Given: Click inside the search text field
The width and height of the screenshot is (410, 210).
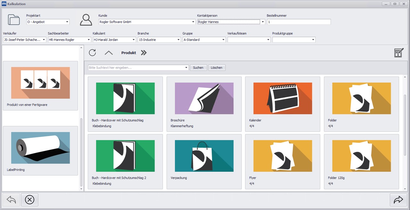Looking at the screenshot, I should pos(135,68).
